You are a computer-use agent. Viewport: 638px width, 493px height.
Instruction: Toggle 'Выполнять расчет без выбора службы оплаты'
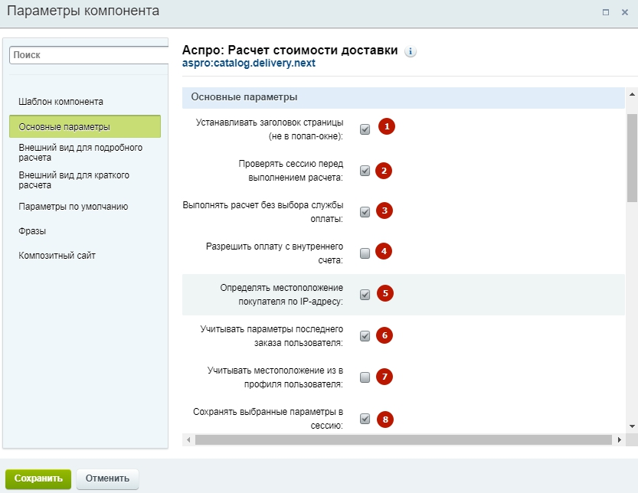[x=365, y=212]
